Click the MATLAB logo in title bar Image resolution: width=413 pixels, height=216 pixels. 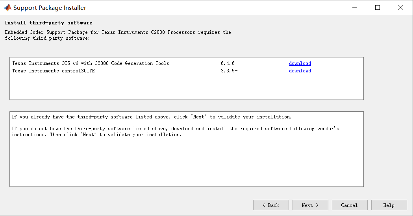click(x=7, y=7)
